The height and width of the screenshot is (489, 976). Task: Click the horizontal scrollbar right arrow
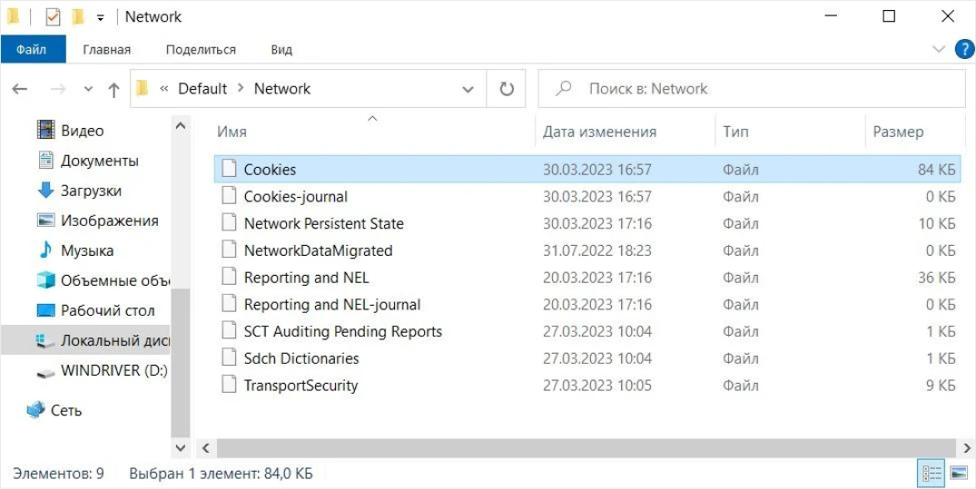pyautogui.click(x=967, y=448)
